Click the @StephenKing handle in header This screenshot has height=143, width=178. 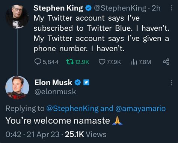[120, 8]
